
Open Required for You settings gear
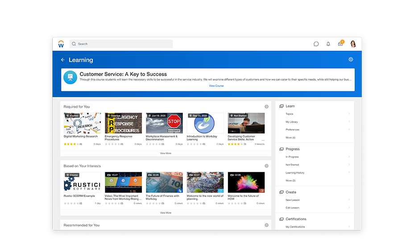(266, 107)
